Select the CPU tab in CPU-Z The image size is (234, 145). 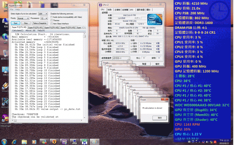(102, 9)
